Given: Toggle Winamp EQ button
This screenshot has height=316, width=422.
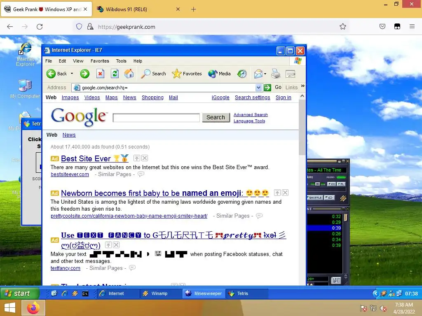Looking at the screenshot, I should (332, 184).
